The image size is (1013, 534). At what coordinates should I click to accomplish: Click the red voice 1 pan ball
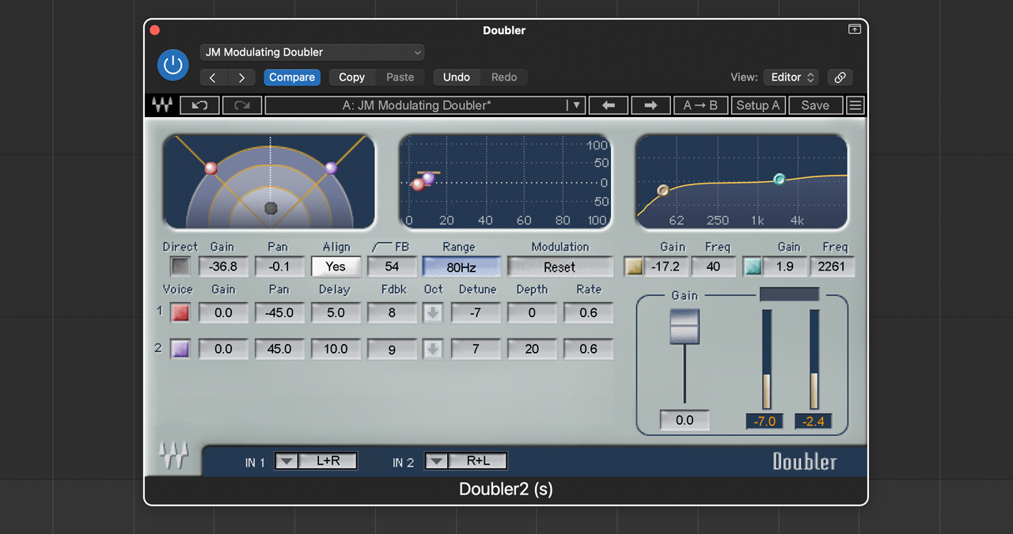pos(211,169)
